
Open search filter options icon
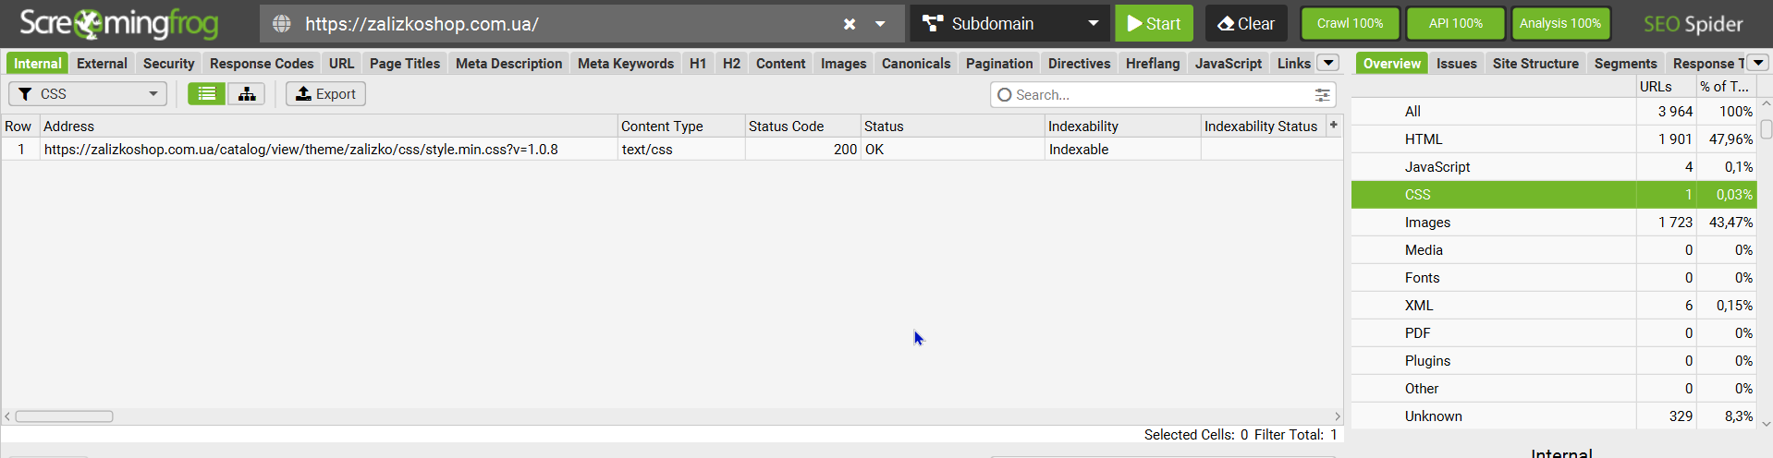pyautogui.click(x=1323, y=94)
